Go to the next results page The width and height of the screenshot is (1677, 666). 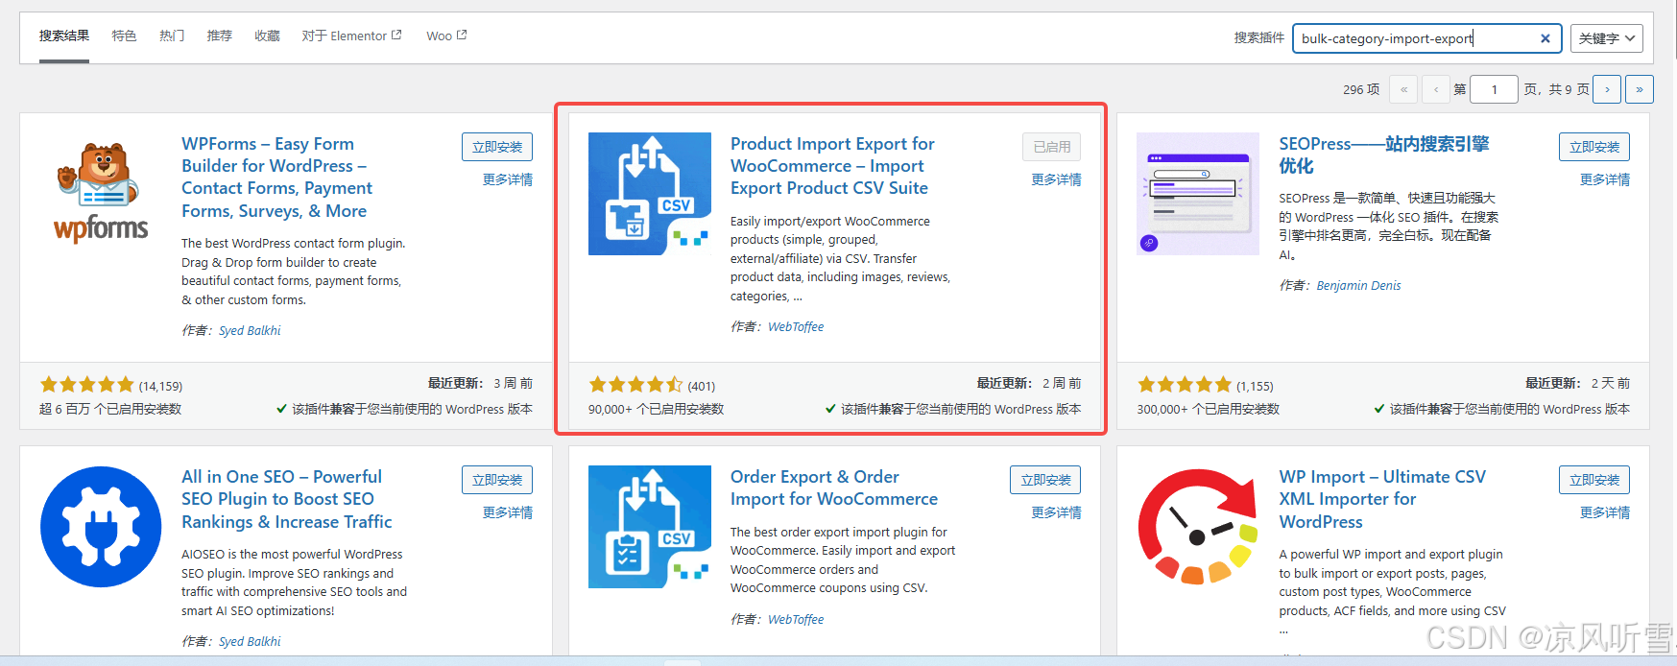coord(1607,89)
